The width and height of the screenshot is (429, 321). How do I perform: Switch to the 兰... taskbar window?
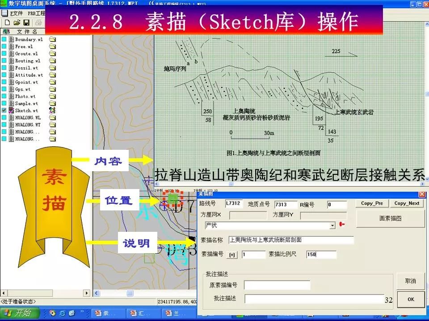pos(178,313)
